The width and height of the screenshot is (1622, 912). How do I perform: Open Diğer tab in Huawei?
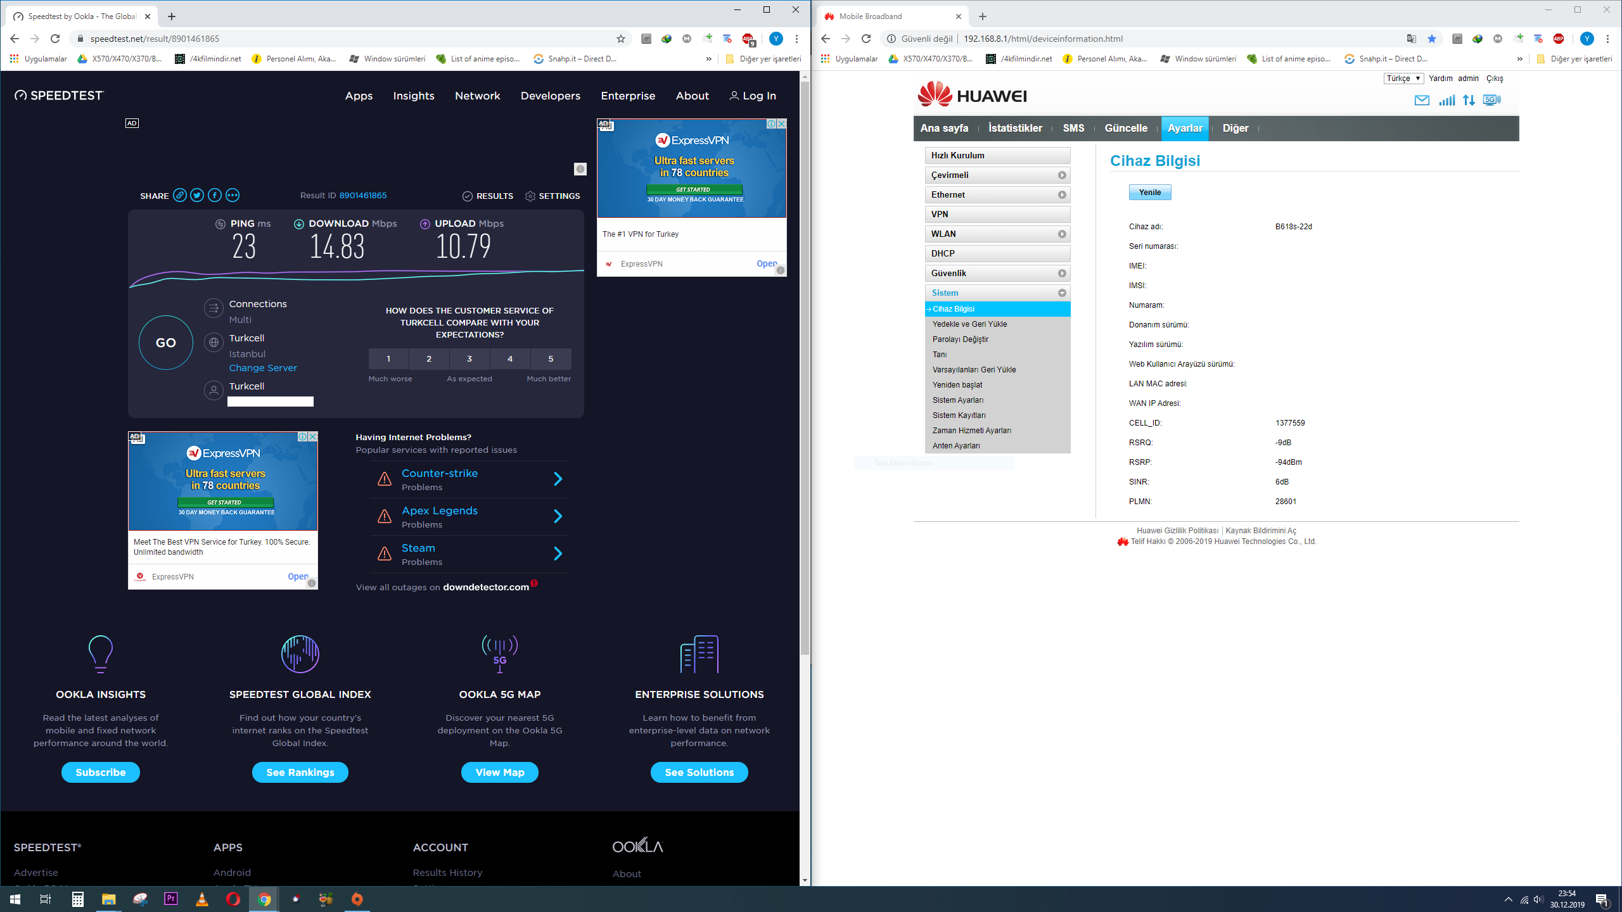tap(1236, 129)
